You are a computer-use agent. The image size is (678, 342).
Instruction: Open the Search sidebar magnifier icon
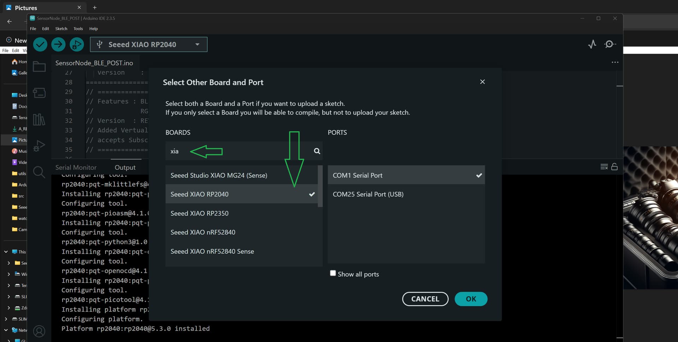pos(39,172)
